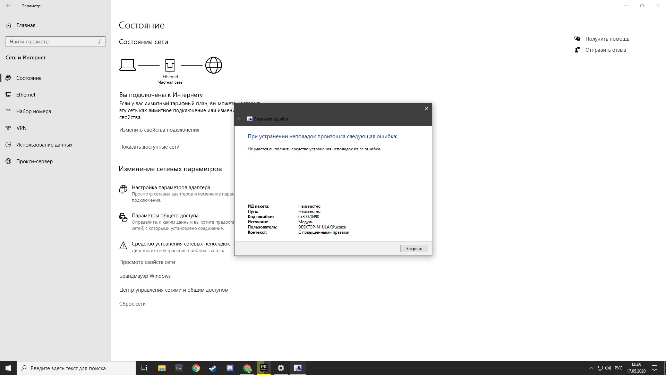
Task: Open Центр управления сетями и общим доступом
Action: coord(174,290)
